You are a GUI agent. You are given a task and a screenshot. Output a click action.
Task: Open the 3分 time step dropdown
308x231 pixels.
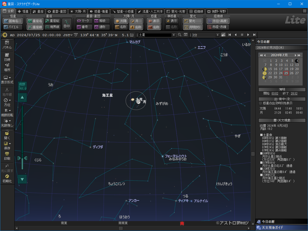(218, 35)
